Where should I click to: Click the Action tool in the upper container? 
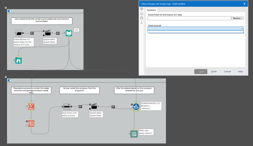pyautogui.click(x=48, y=33)
